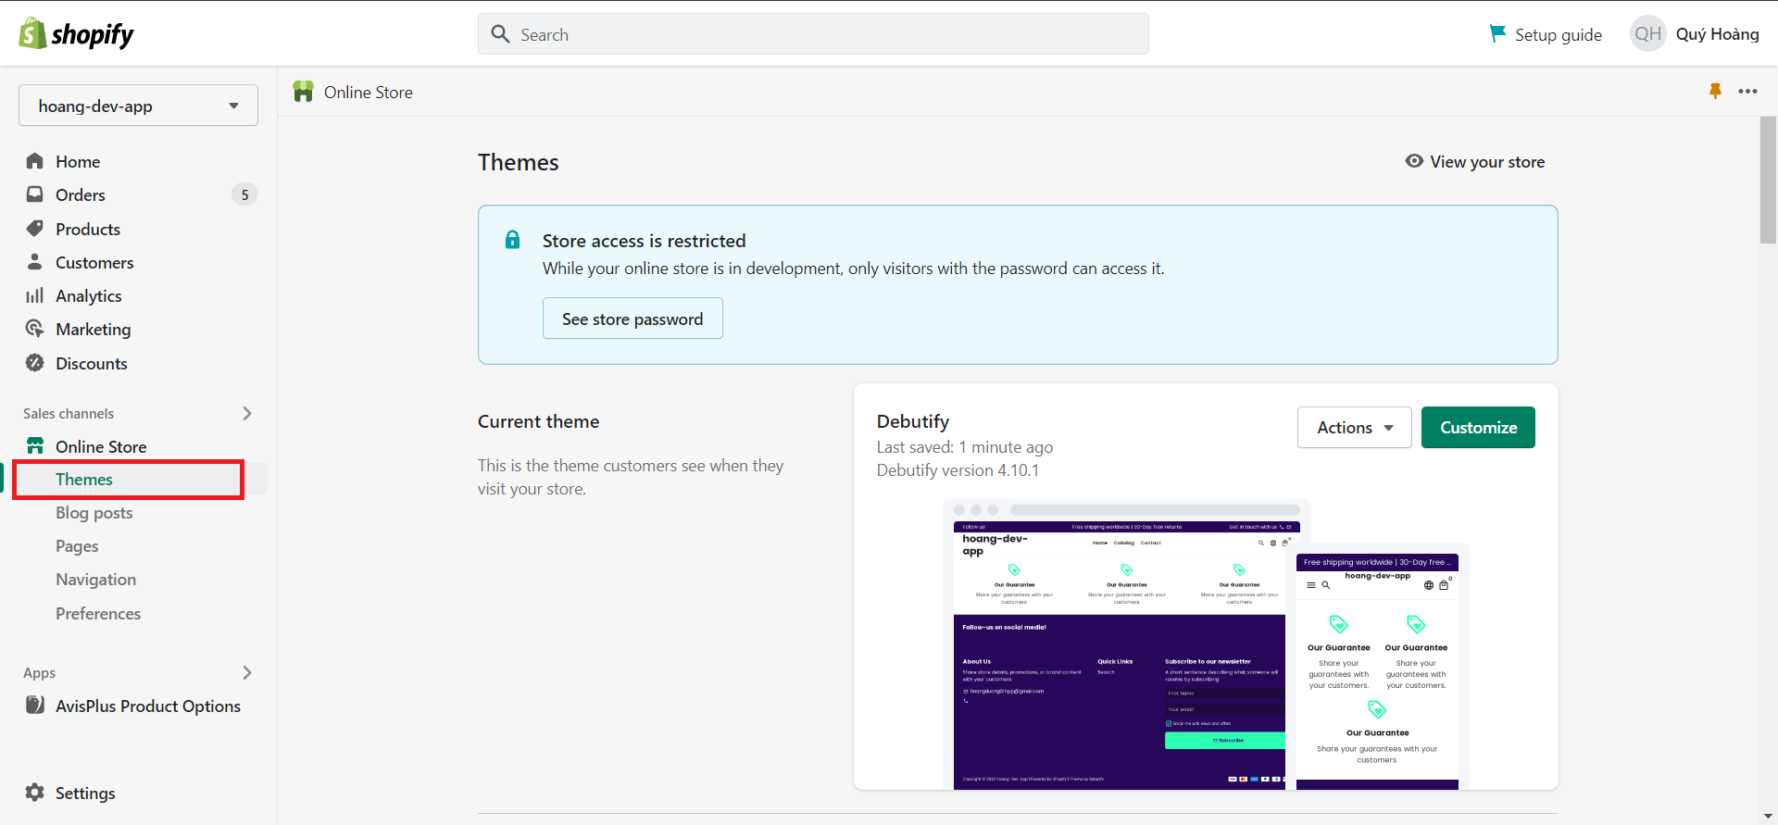Image resolution: width=1778 pixels, height=825 pixels.
Task: Click See store password button
Action: (632, 319)
